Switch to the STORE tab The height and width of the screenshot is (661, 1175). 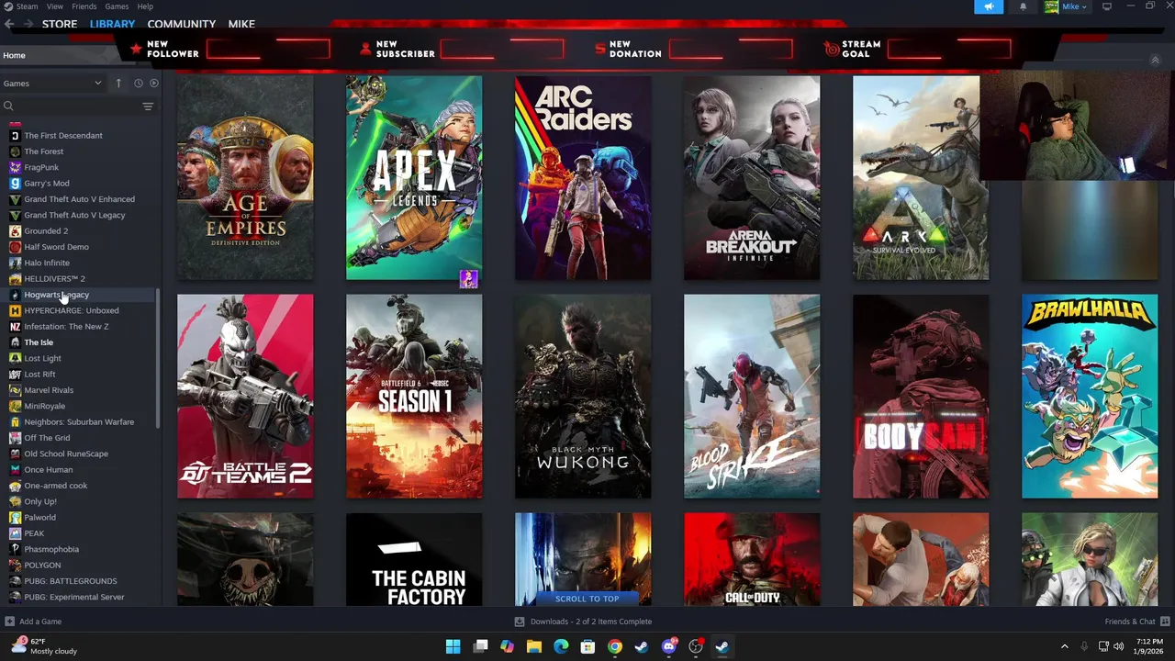pos(60,24)
